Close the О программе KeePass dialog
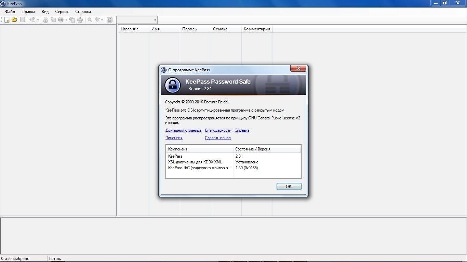This screenshot has width=467, height=262. 298,69
